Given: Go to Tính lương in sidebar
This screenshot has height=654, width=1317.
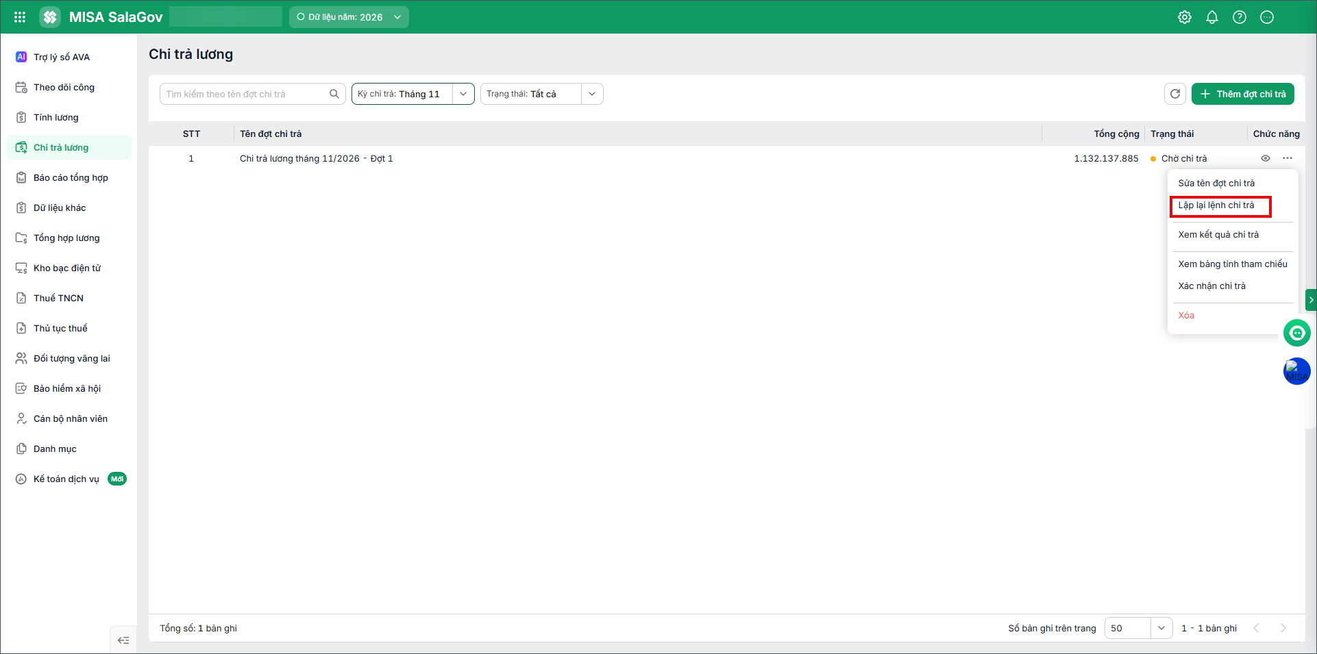Looking at the screenshot, I should [56, 117].
